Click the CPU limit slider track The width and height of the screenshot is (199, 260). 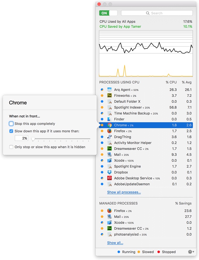61,139
